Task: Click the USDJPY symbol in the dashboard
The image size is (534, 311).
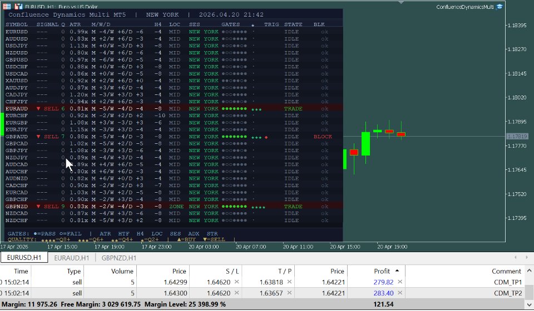Action: pyautogui.click(x=17, y=46)
